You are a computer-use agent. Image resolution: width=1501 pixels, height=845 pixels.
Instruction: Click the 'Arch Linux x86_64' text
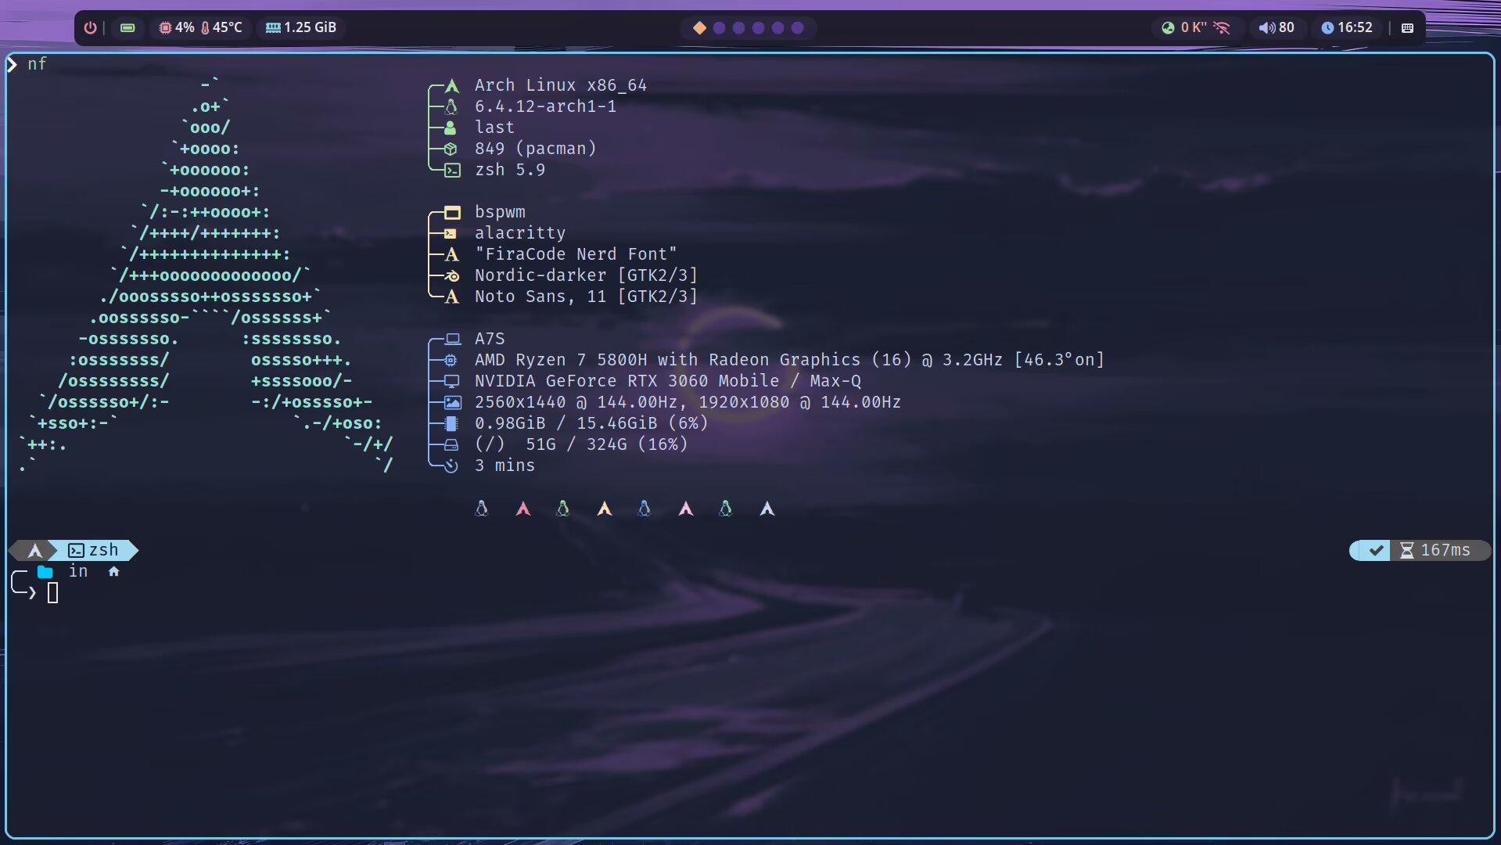point(561,85)
